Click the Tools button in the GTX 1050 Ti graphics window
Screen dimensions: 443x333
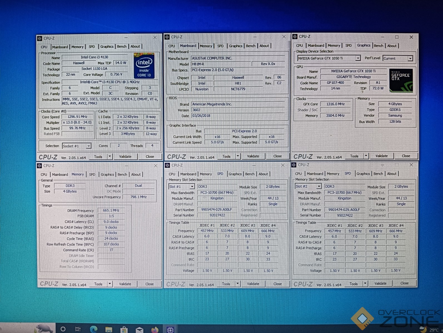tap(354, 156)
